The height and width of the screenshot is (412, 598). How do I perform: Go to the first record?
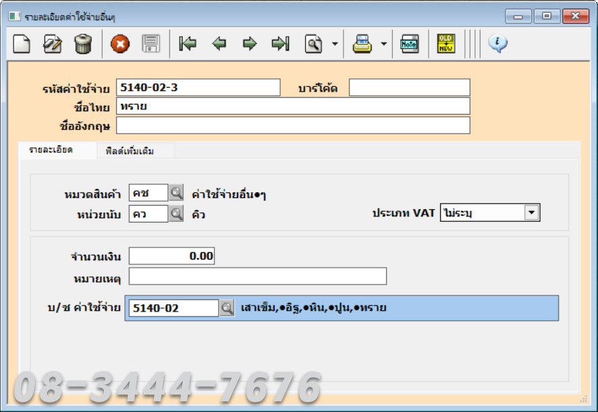(x=188, y=44)
